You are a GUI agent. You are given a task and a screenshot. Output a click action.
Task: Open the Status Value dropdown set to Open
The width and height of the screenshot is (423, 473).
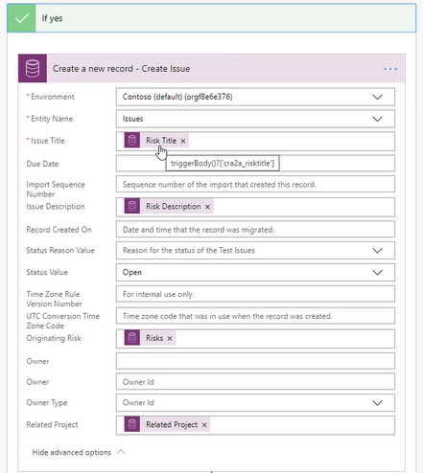coord(255,272)
